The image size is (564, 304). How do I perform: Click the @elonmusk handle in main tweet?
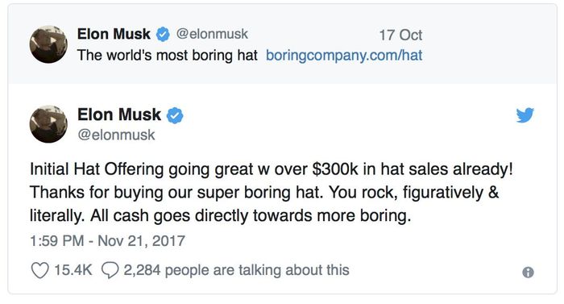point(116,135)
